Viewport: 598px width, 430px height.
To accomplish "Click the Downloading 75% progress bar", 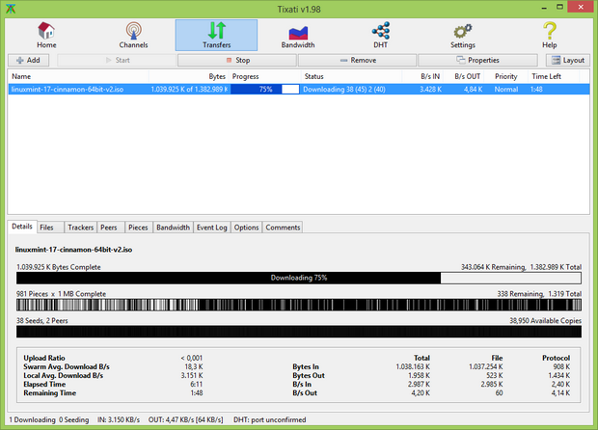I will pos(299,278).
